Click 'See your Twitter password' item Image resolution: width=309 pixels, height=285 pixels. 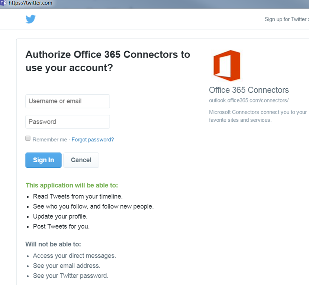71,276
